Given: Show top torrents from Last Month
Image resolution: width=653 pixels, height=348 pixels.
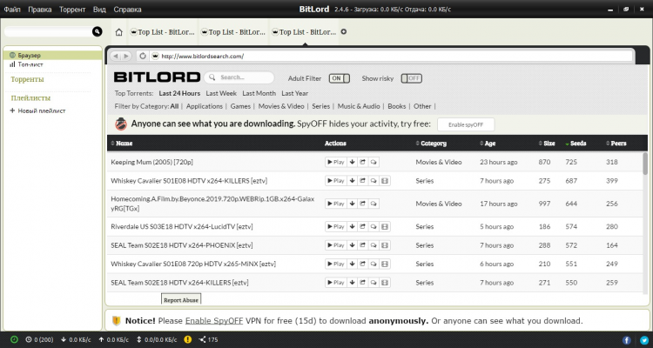Looking at the screenshot, I should point(259,93).
